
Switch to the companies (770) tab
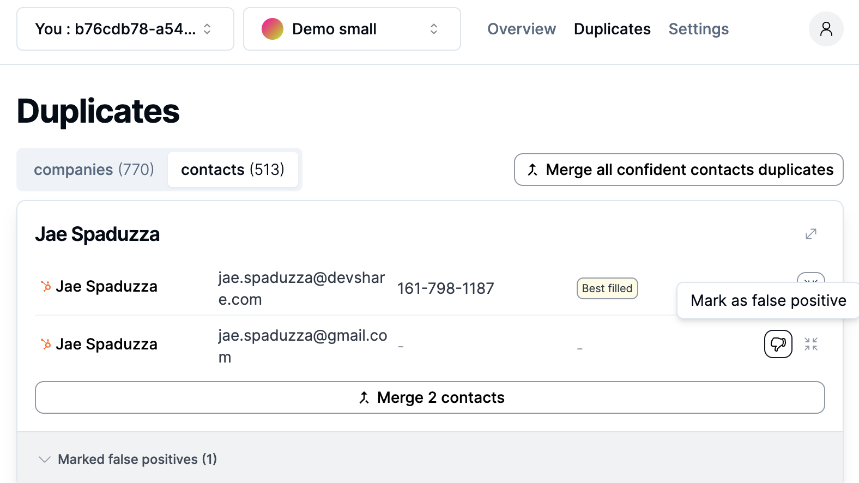pos(94,170)
